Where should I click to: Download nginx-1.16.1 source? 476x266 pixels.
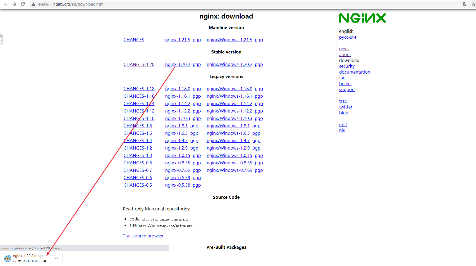tap(178, 96)
